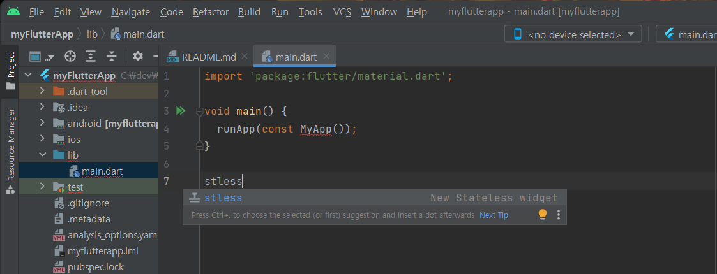Open the Window menu
Image resolution: width=717 pixels, height=274 pixels.
coord(379,12)
